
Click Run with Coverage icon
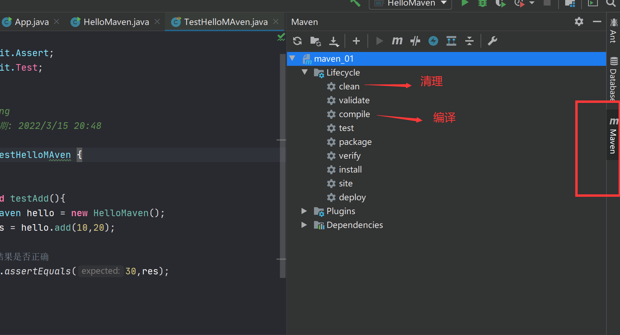tap(500, 3)
